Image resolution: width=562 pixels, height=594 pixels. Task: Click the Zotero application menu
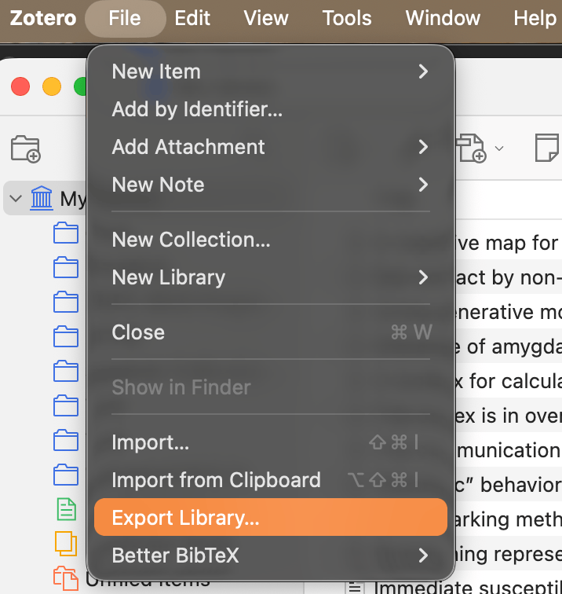click(43, 18)
